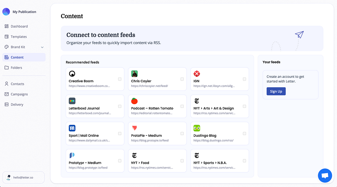Click the Campaigns envelope icon

click(7, 94)
